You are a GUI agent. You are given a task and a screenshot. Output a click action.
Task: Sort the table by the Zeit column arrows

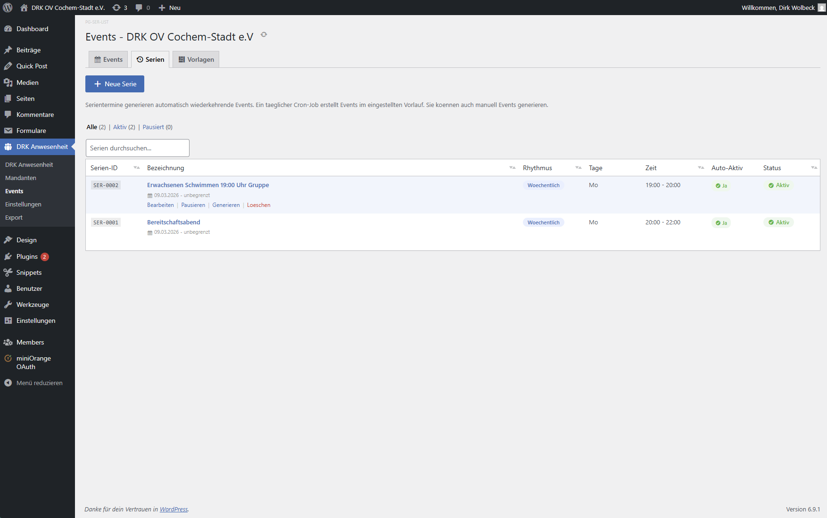tap(701, 168)
